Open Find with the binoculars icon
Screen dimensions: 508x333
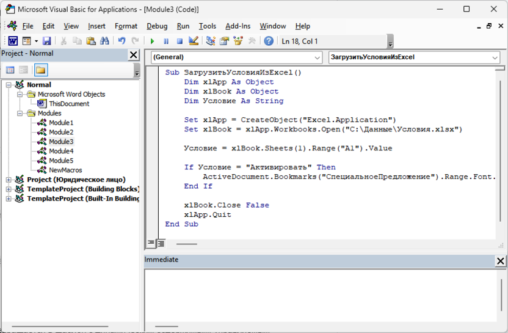click(x=104, y=41)
